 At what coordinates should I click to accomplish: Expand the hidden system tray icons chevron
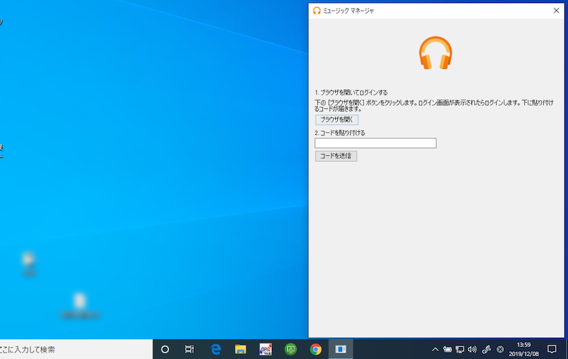(x=435, y=349)
